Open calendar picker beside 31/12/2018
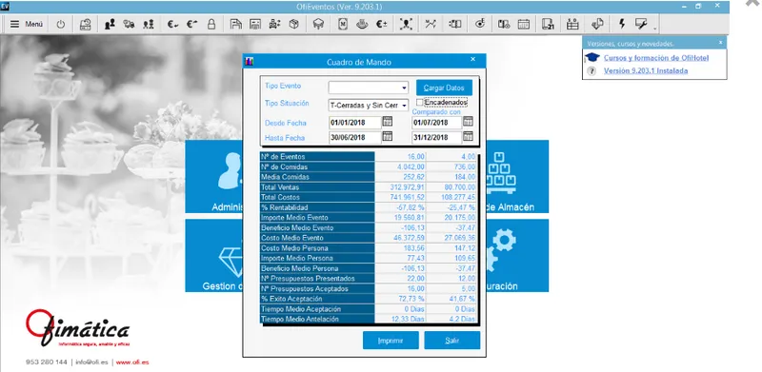762x372 pixels. pyautogui.click(x=468, y=136)
